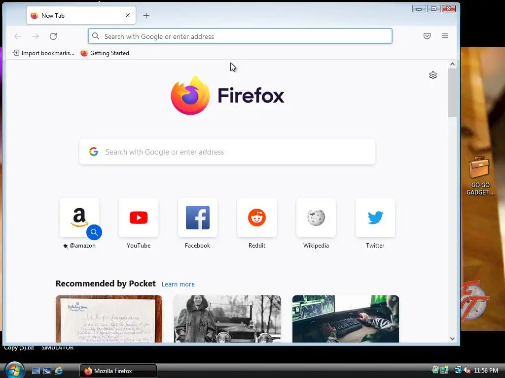
Task: Click the network tray icon
Action: tap(458, 370)
